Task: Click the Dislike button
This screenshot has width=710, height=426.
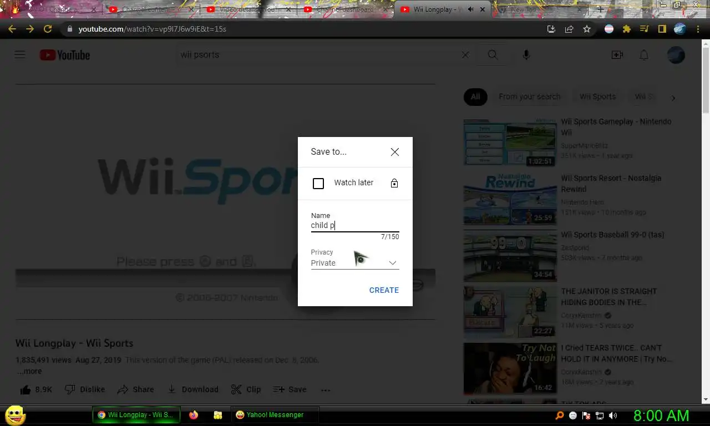Action: point(85,389)
